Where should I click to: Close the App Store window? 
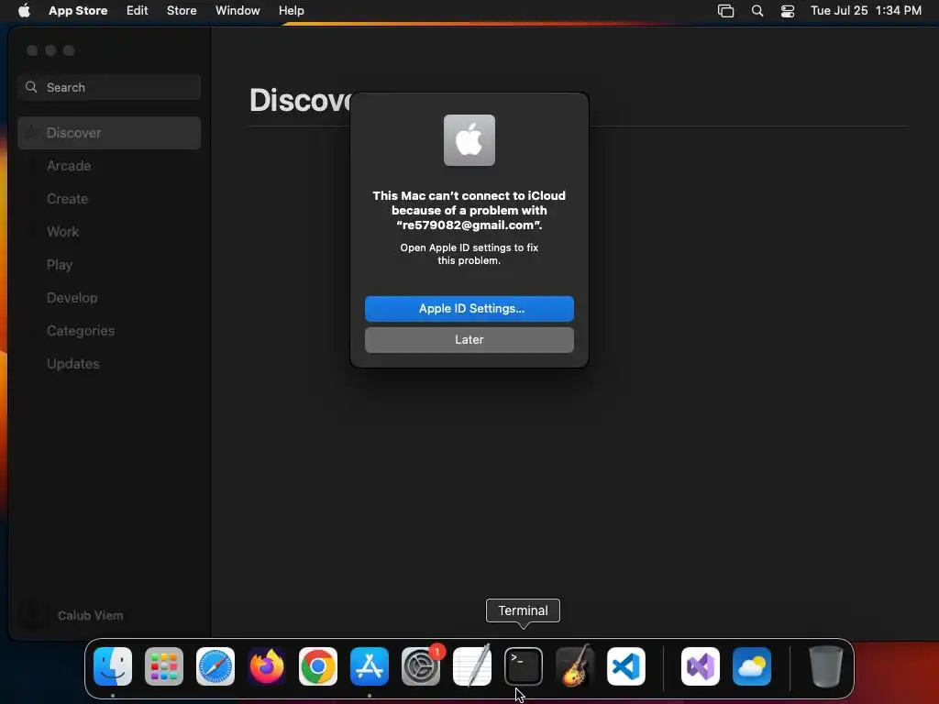(x=32, y=50)
